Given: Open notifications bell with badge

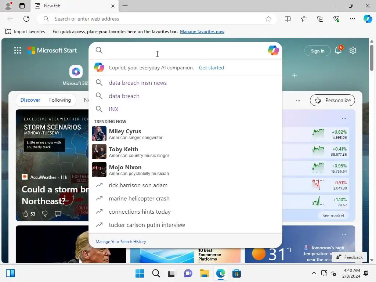Looking at the screenshot, I should click(338, 50).
